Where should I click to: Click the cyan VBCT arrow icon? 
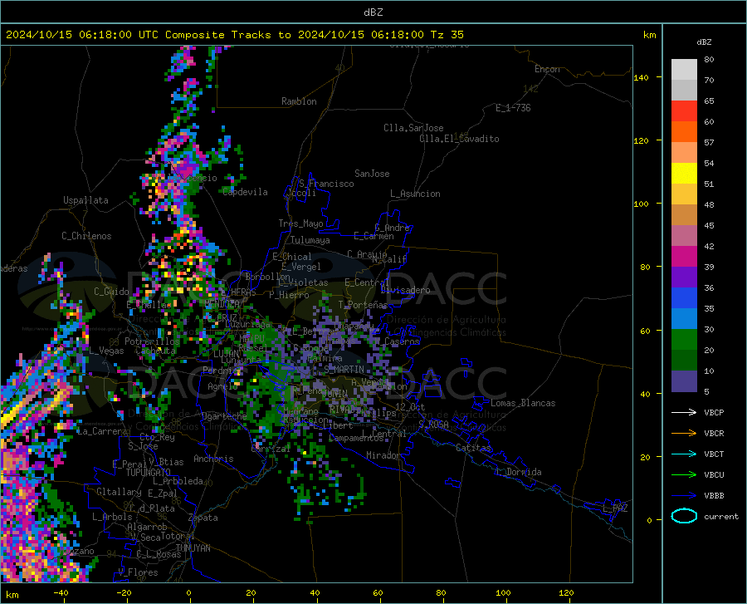[x=684, y=454]
